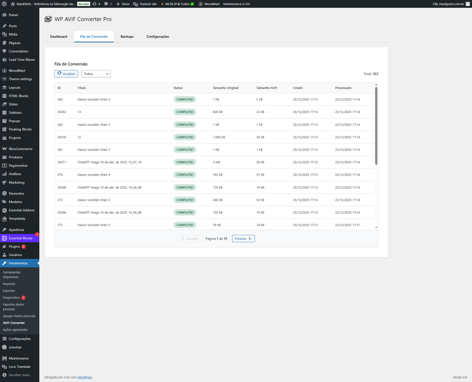Open Plugins in the sidebar
The height and width of the screenshot is (382, 472).
tap(14, 247)
